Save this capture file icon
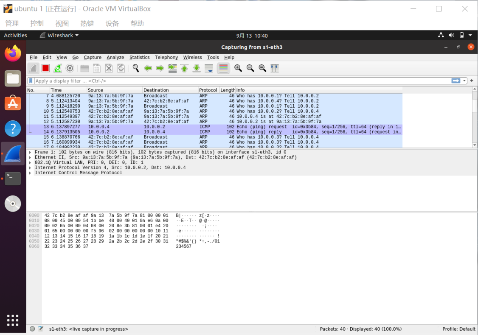 pyautogui.click(x=97, y=68)
